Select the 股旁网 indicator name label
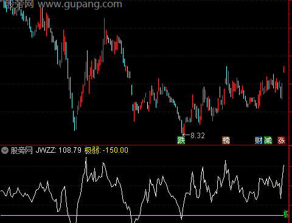This screenshot has width=292, height=223. 22,150
